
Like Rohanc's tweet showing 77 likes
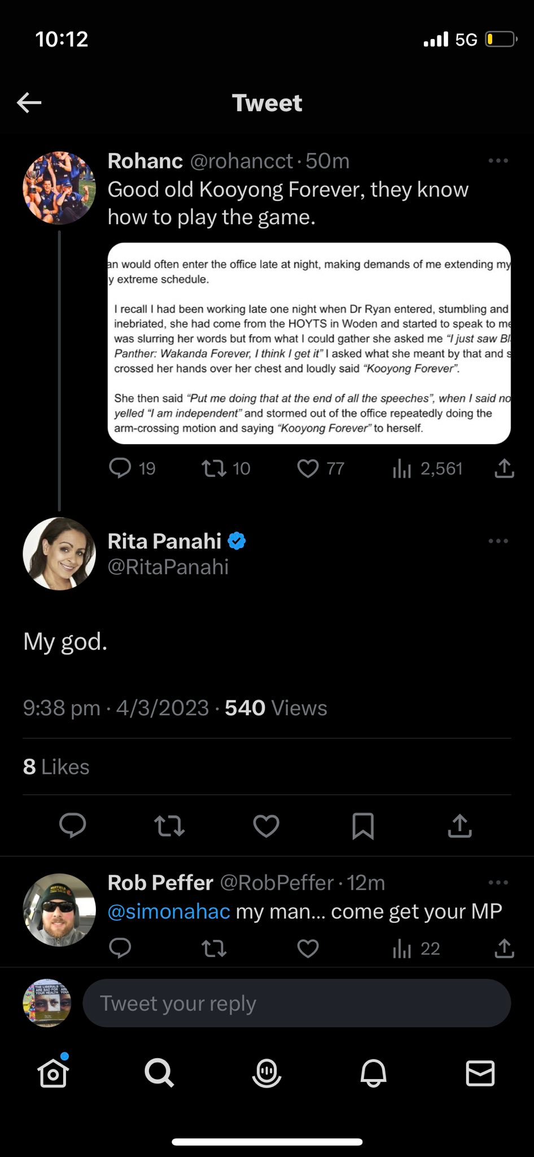(x=308, y=468)
